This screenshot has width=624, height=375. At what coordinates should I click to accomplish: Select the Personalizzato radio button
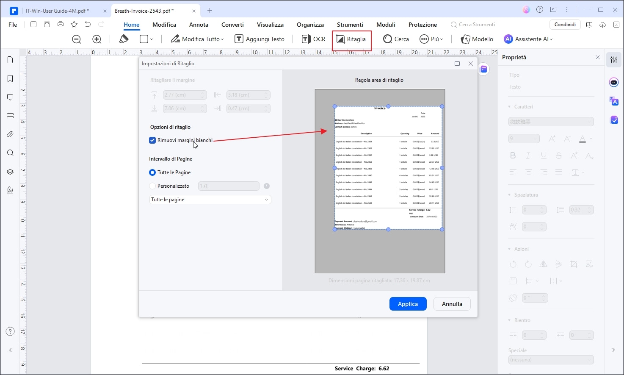coord(152,186)
